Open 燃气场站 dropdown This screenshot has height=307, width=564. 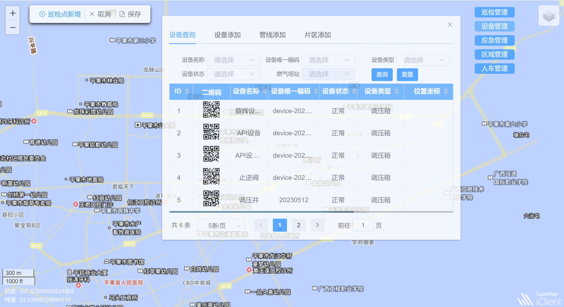pos(328,74)
